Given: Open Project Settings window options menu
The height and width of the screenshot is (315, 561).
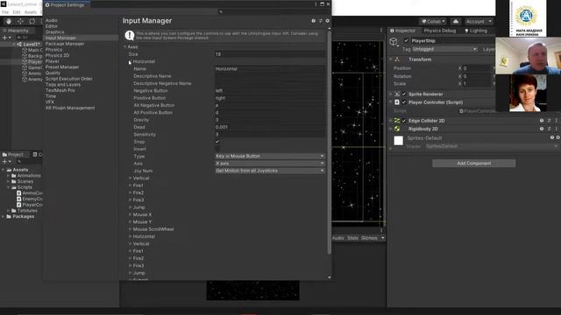Looking at the screenshot, I should pos(316,4).
